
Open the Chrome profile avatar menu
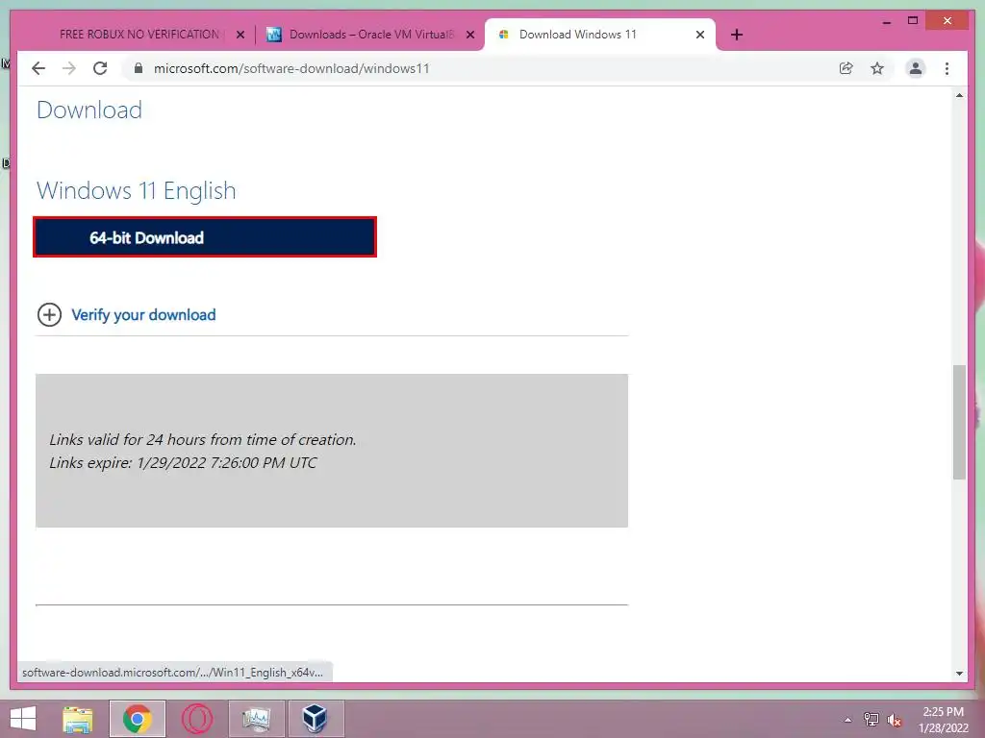tap(916, 68)
